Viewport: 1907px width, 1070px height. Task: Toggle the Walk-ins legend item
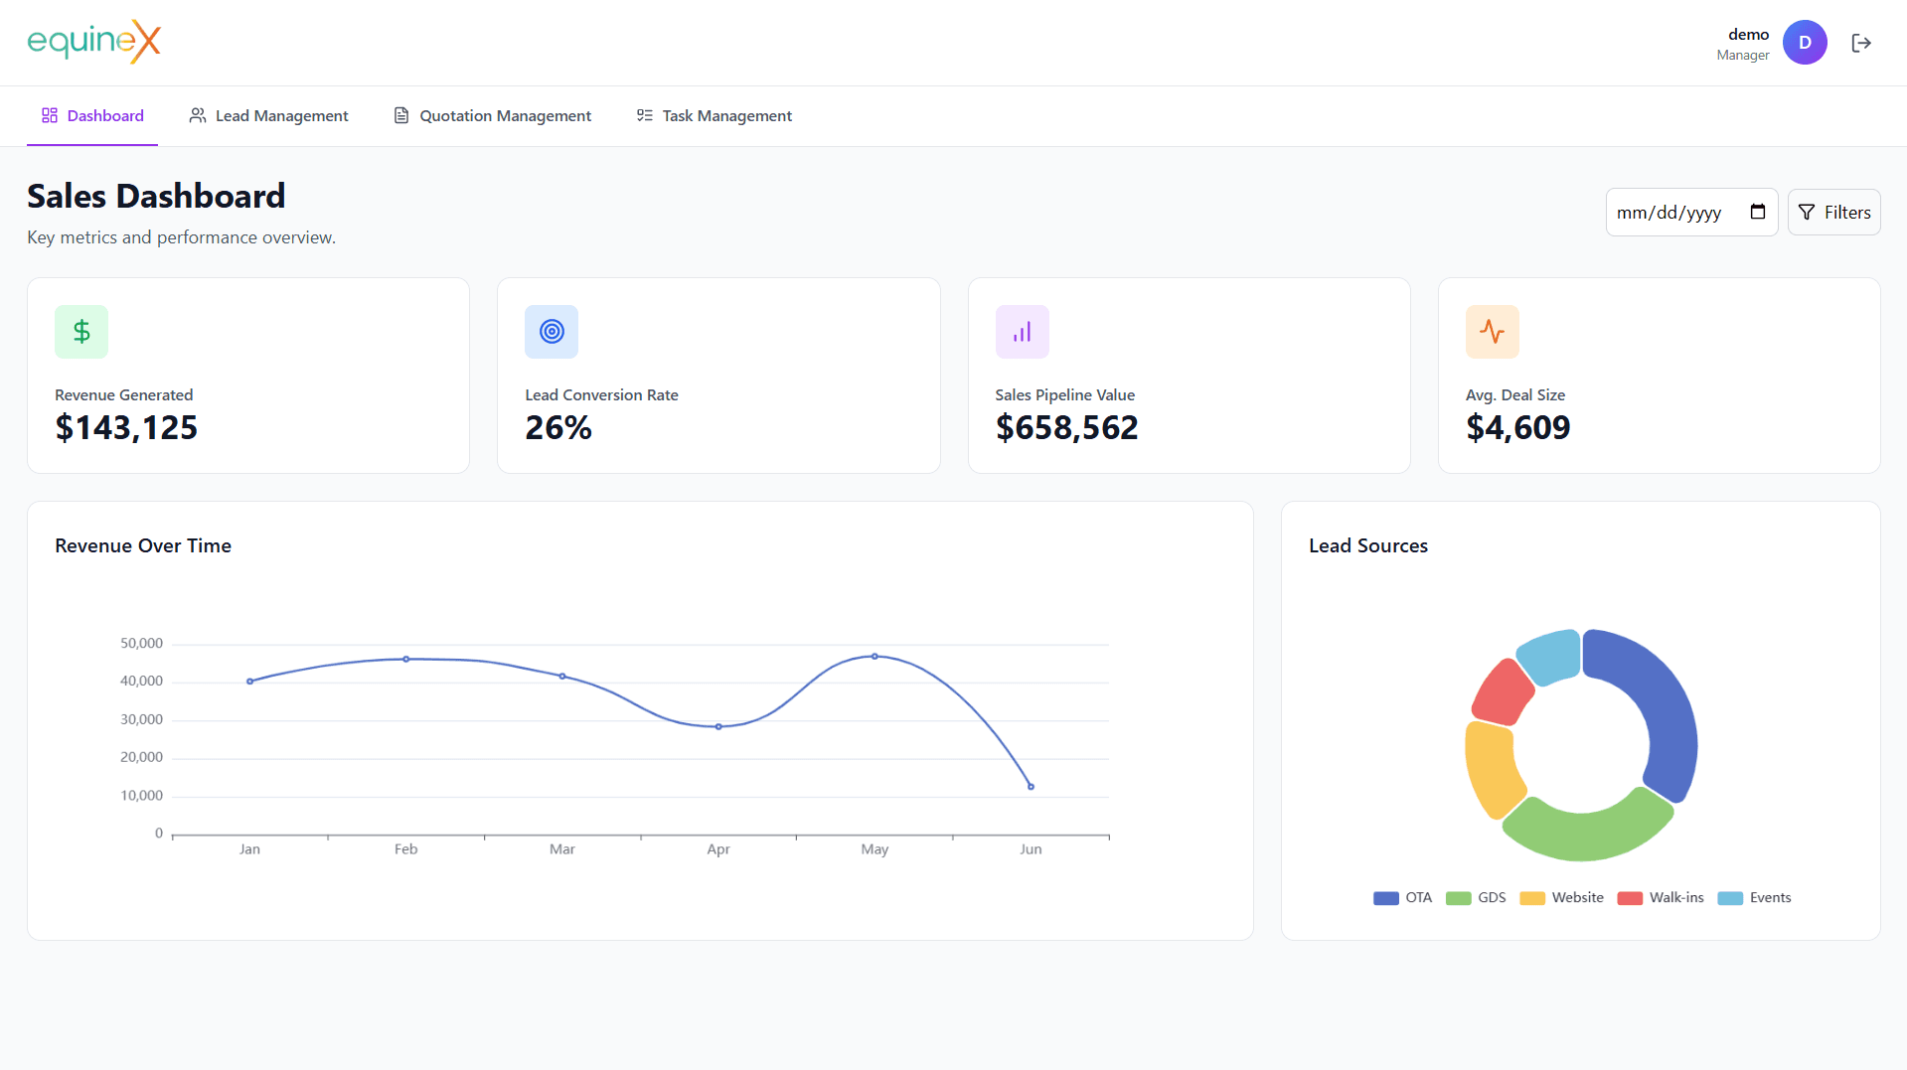pos(1661,898)
